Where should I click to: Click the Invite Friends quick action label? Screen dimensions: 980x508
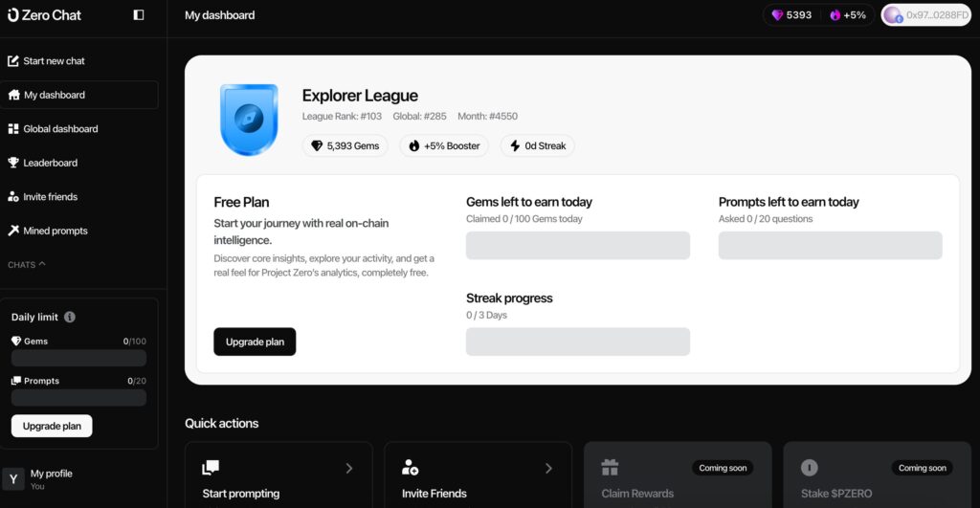click(x=434, y=494)
